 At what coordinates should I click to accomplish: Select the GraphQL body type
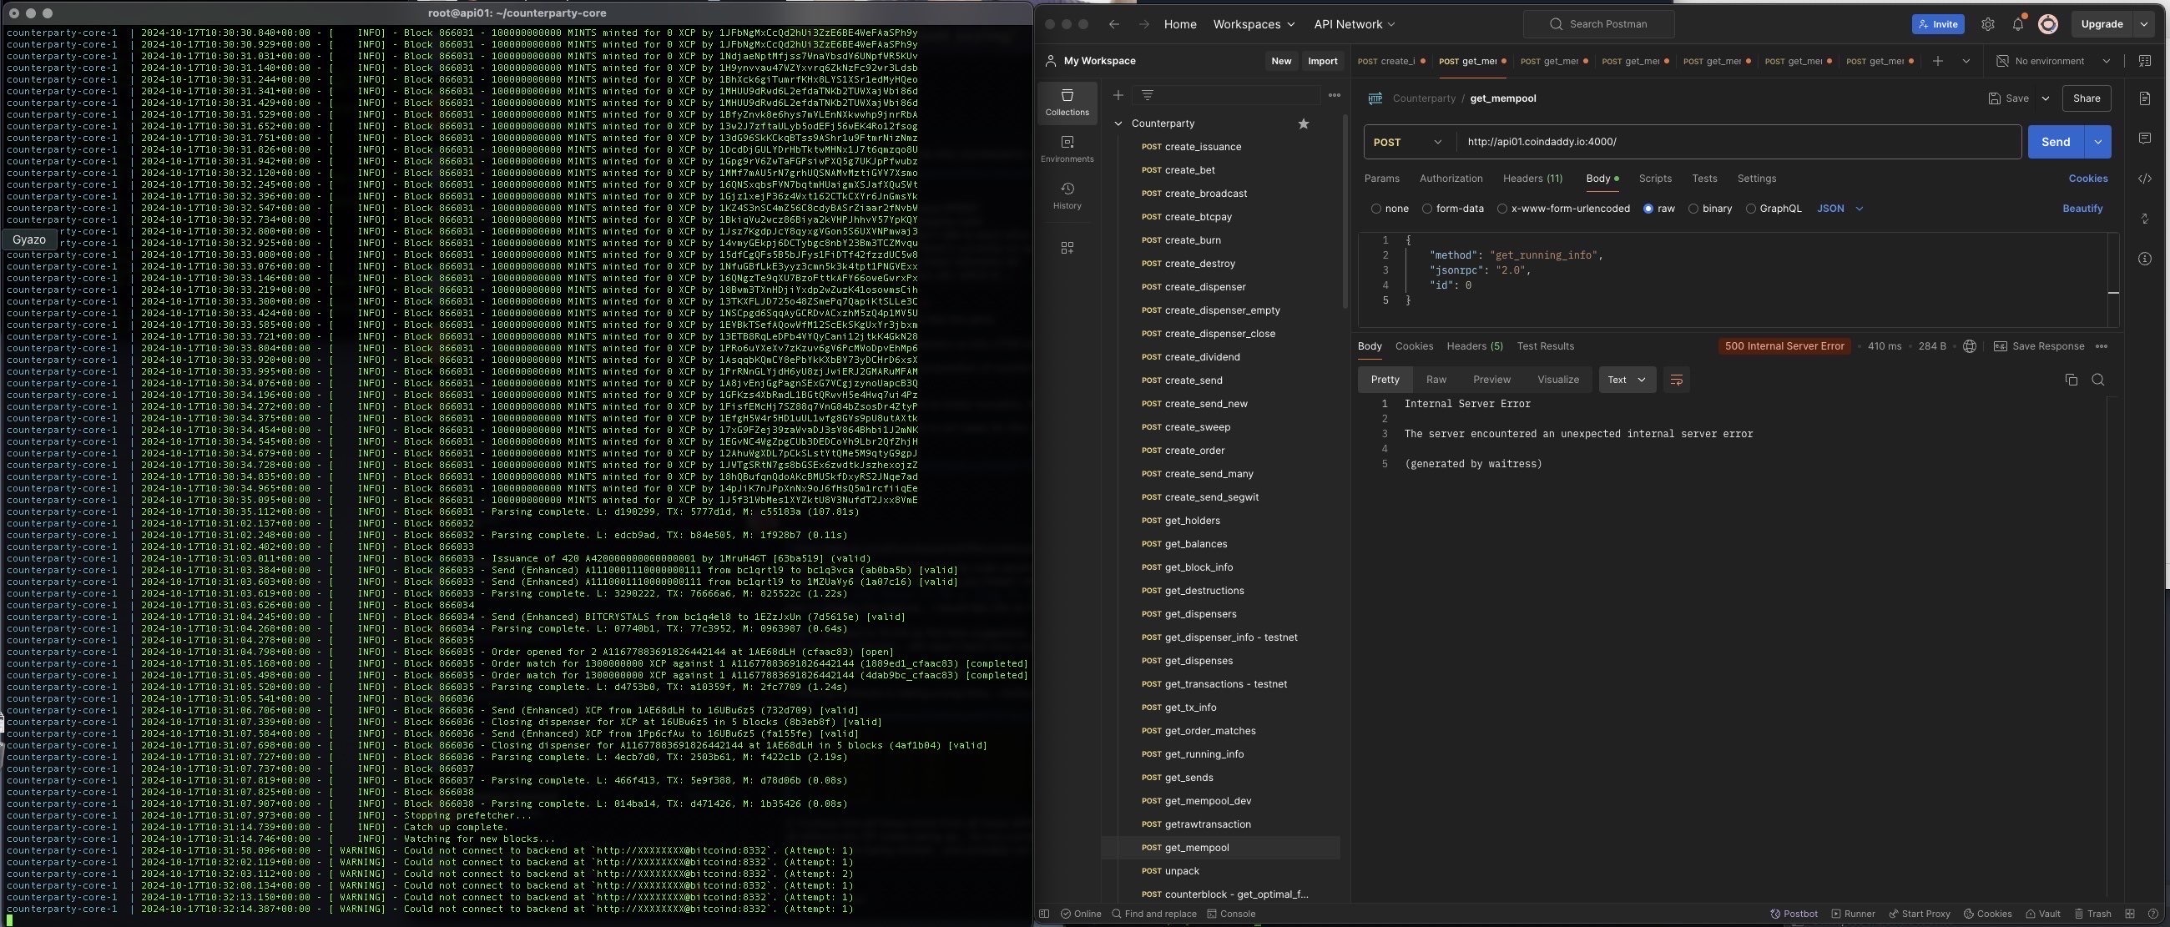point(1773,209)
